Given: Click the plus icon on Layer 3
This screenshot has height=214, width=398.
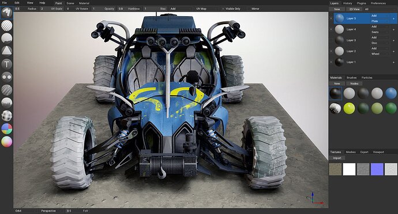Looking at the screenshot, I should (394, 40).
